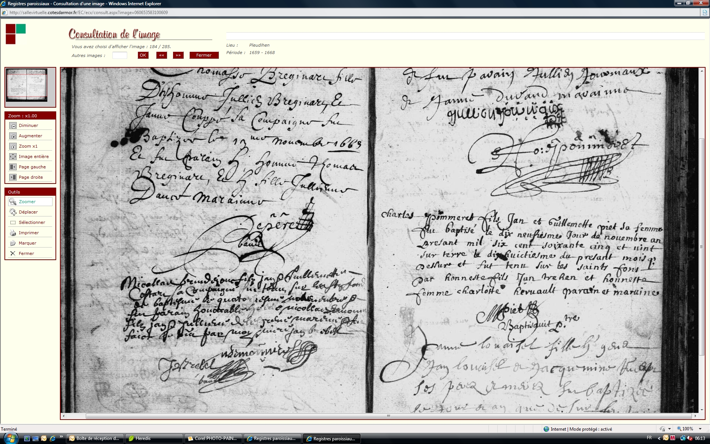Click the Augmenter zoom-in icon
This screenshot has height=444, width=710.
click(13, 136)
